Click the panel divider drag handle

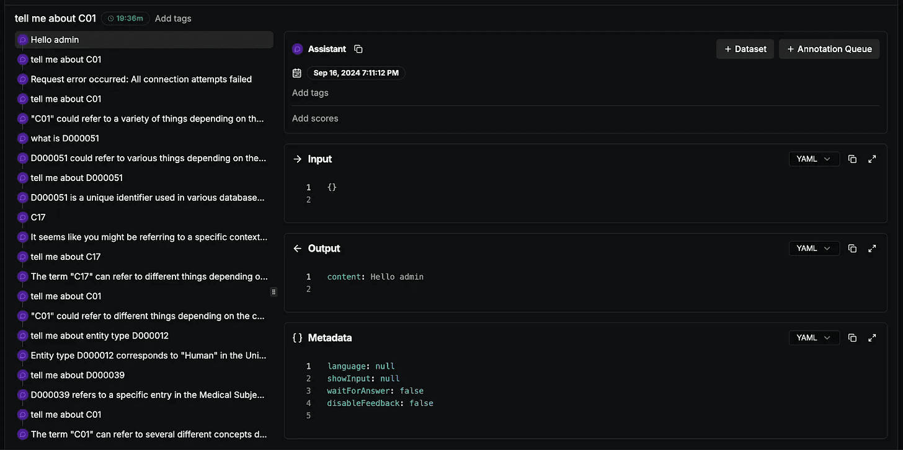[x=274, y=292]
